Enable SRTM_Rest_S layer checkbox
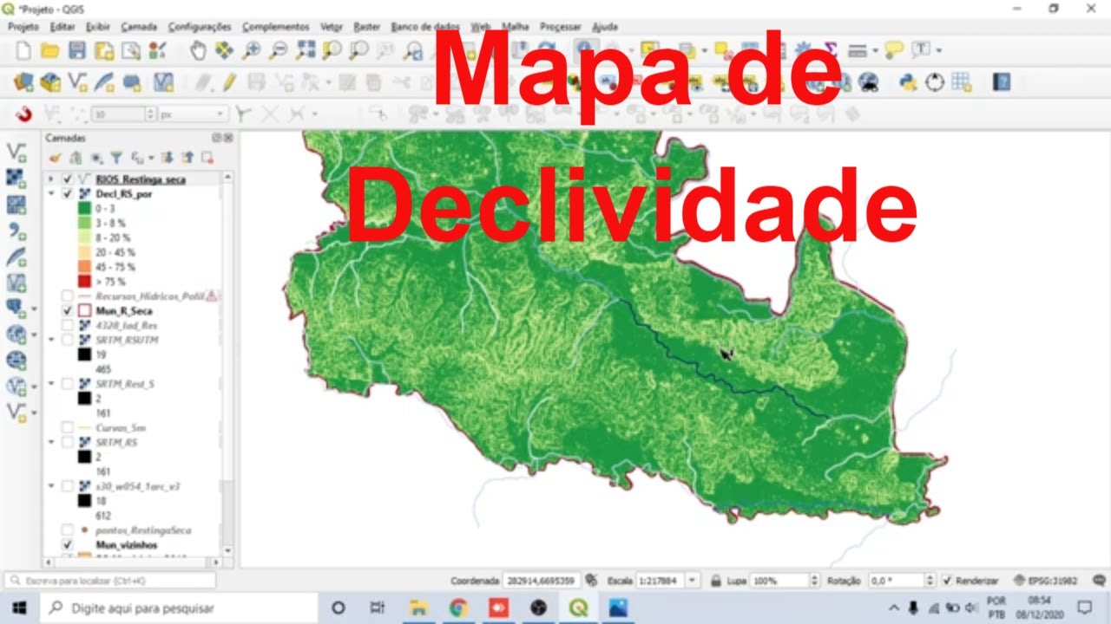This screenshot has width=1111, height=624. pos(67,383)
